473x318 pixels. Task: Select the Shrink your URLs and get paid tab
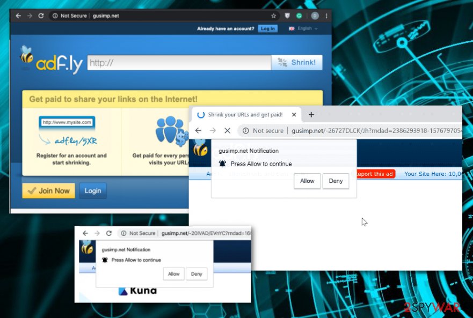(x=245, y=115)
